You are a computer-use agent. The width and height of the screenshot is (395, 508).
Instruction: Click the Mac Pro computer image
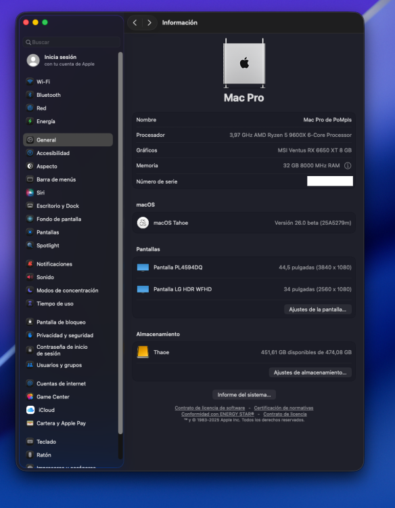pos(244,63)
